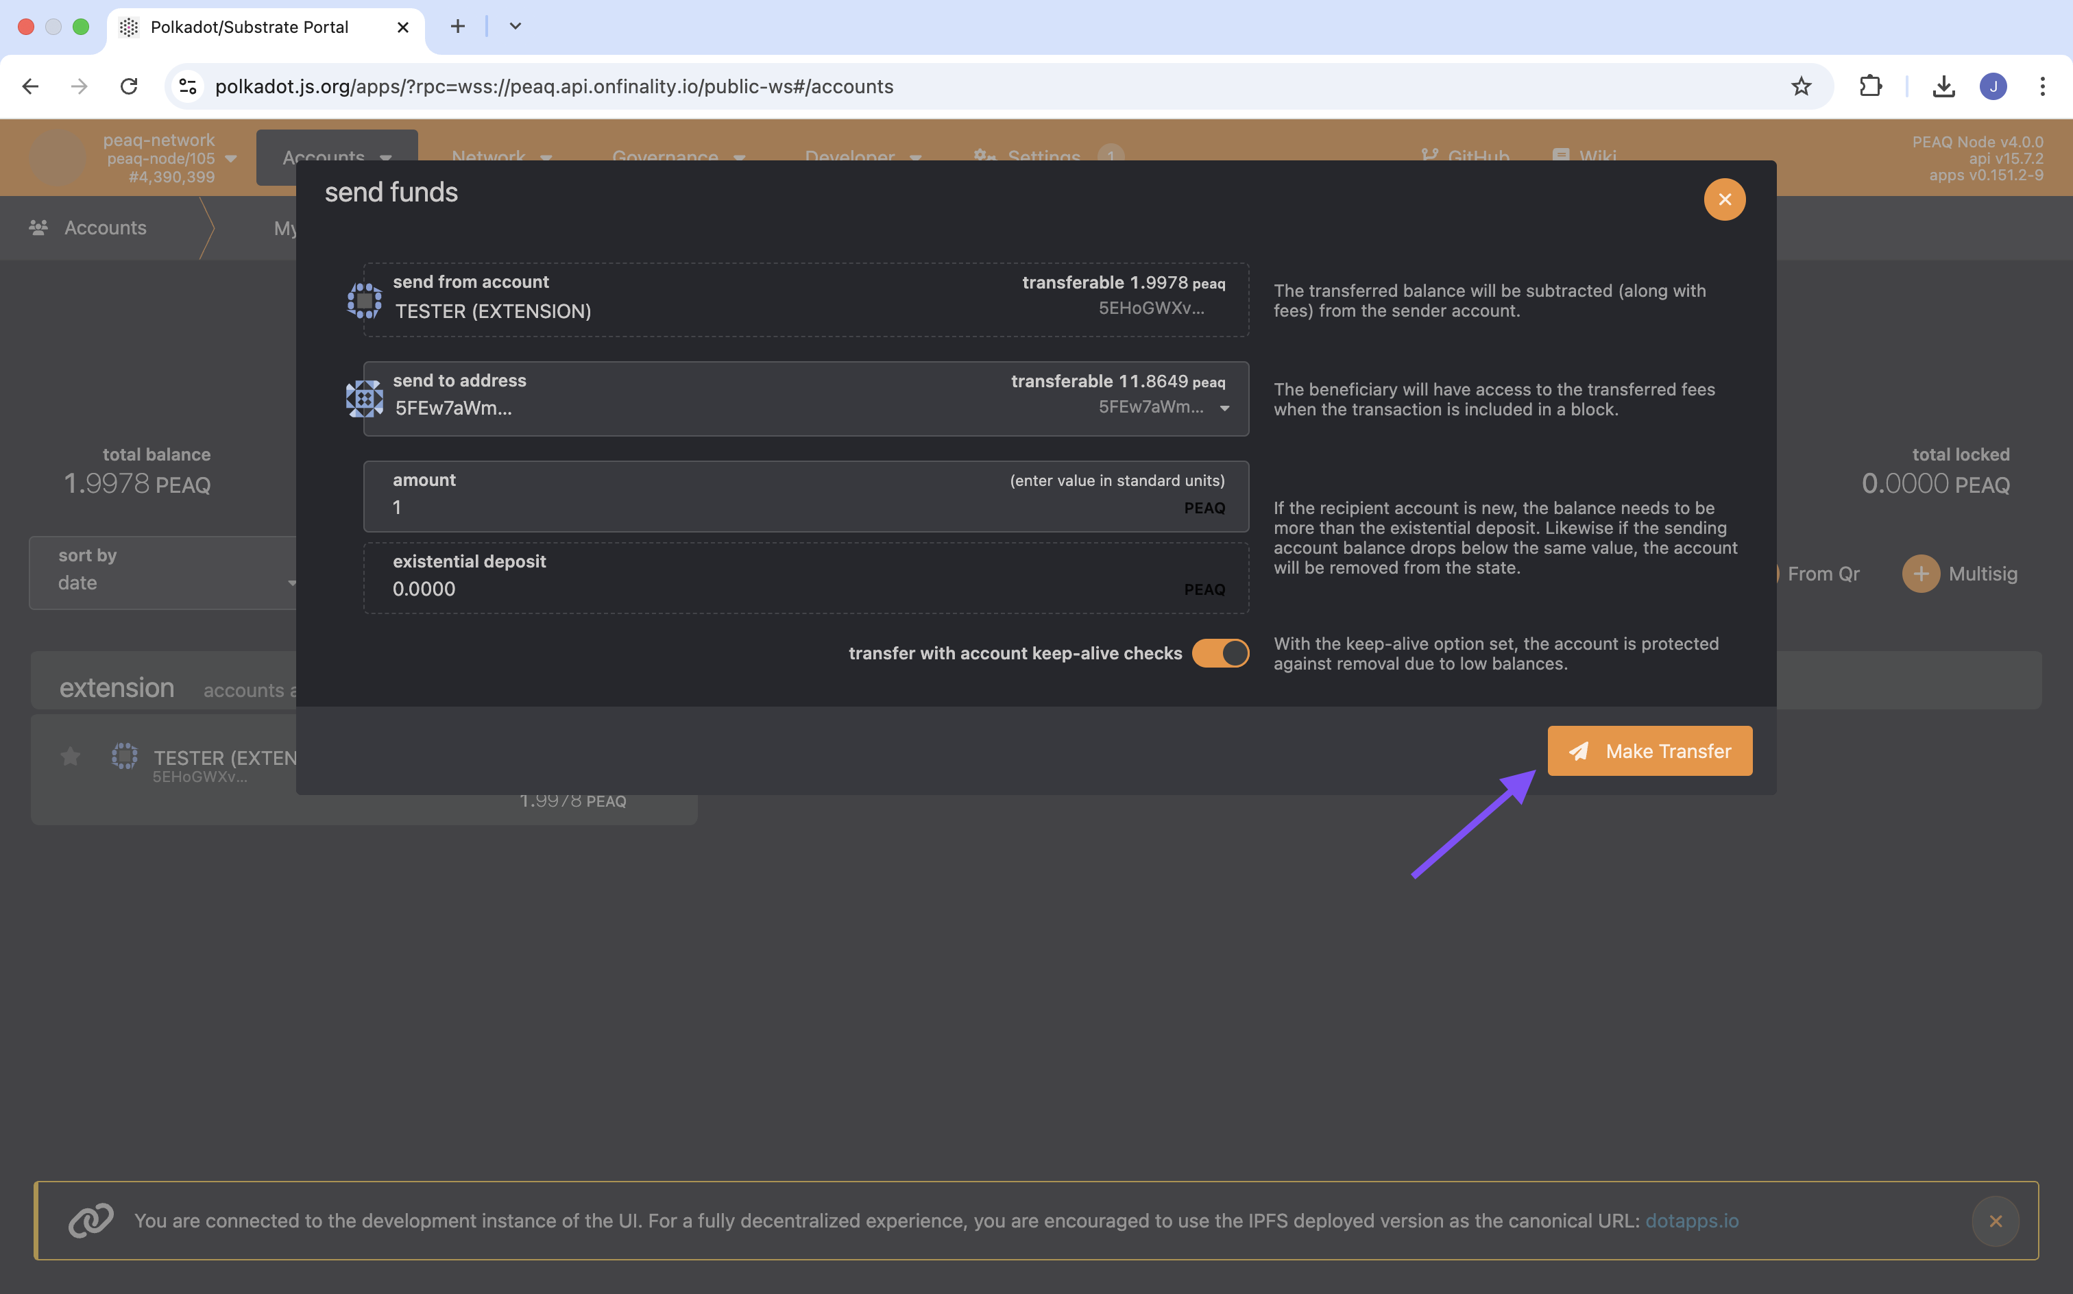Image resolution: width=2073 pixels, height=1294 pixels.
Task: Dismiss the development instance notice
Action: point(1994,1221)
